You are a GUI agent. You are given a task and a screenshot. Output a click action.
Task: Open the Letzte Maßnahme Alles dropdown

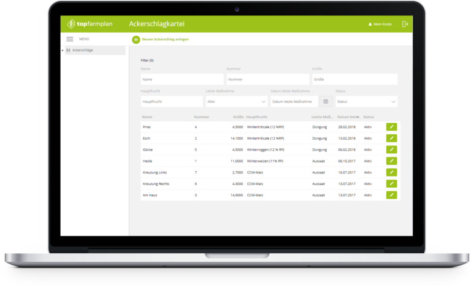pyautogui.click(x=237, y=102)
